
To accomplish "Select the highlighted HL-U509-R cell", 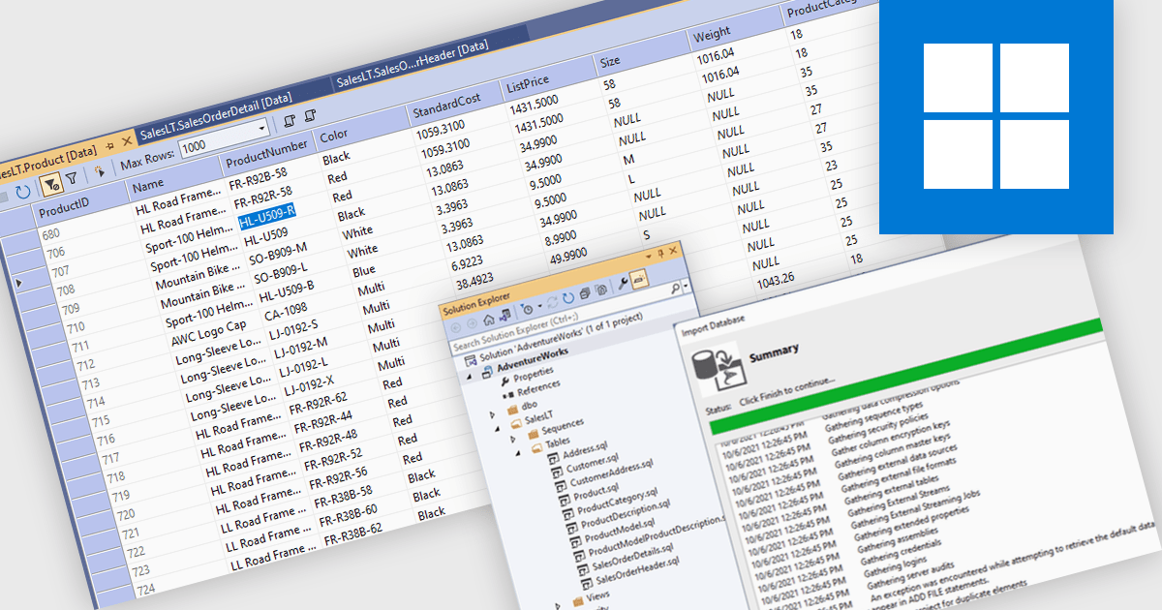I will click(x=266, y=217).
